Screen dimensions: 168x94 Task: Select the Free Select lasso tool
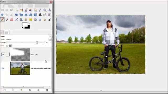tap(12, 10)
